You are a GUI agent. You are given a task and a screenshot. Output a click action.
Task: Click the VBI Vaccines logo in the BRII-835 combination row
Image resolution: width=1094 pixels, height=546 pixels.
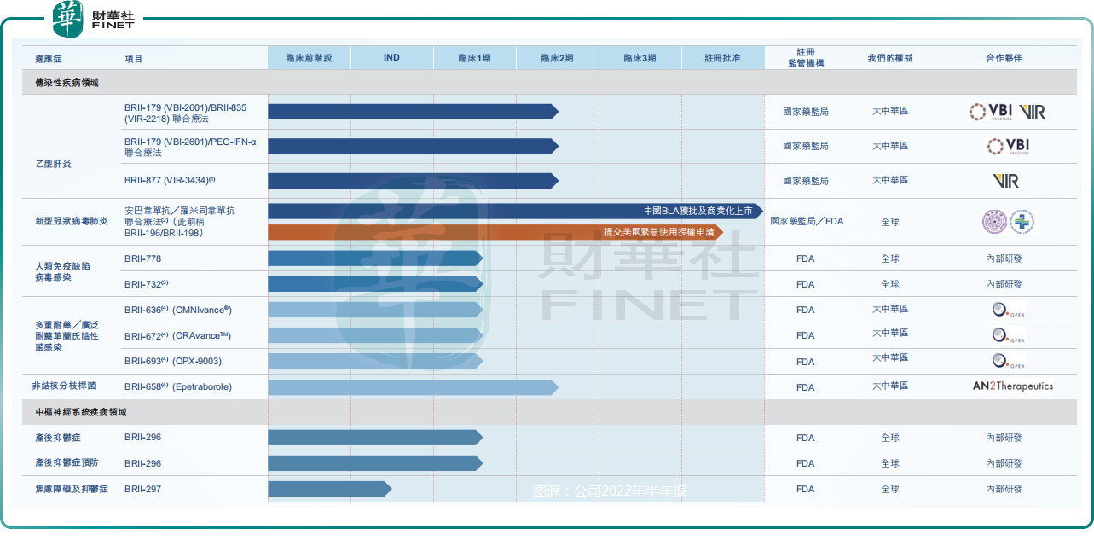tap(990, 112)
